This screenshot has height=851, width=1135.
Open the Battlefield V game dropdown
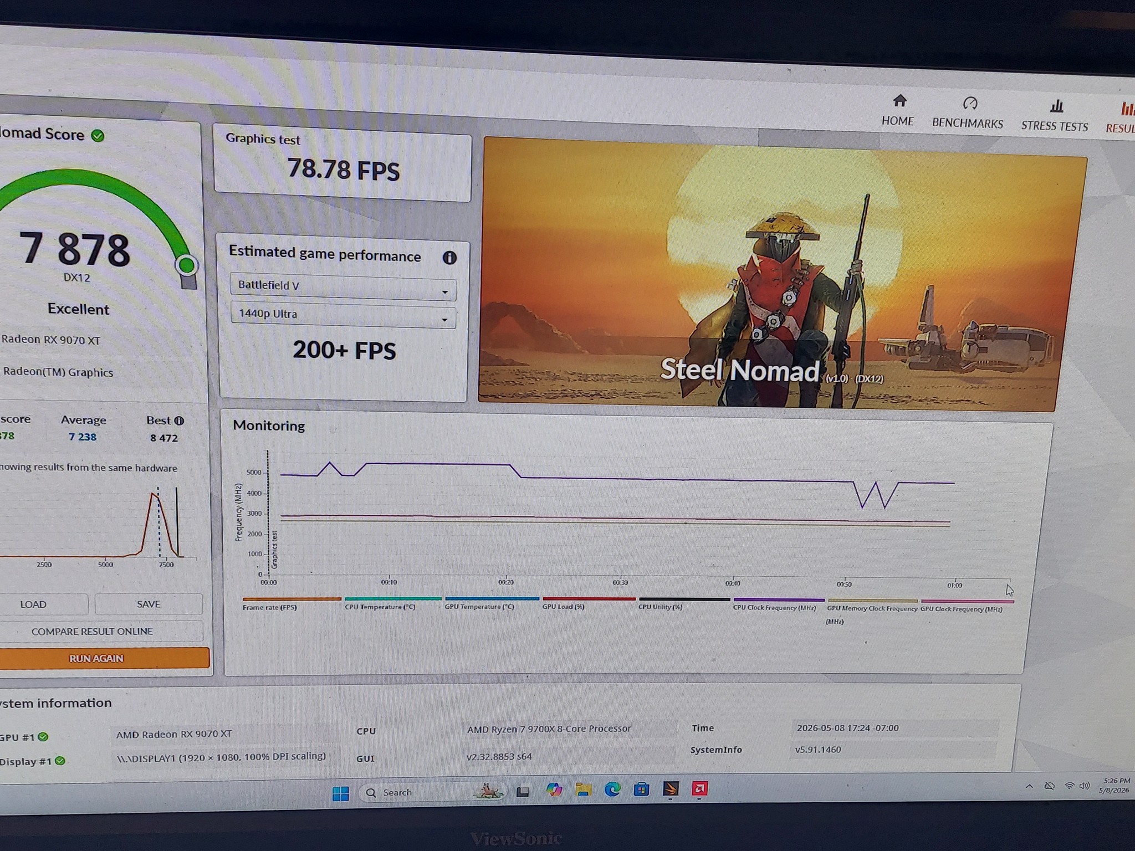(x=343, y=286)
